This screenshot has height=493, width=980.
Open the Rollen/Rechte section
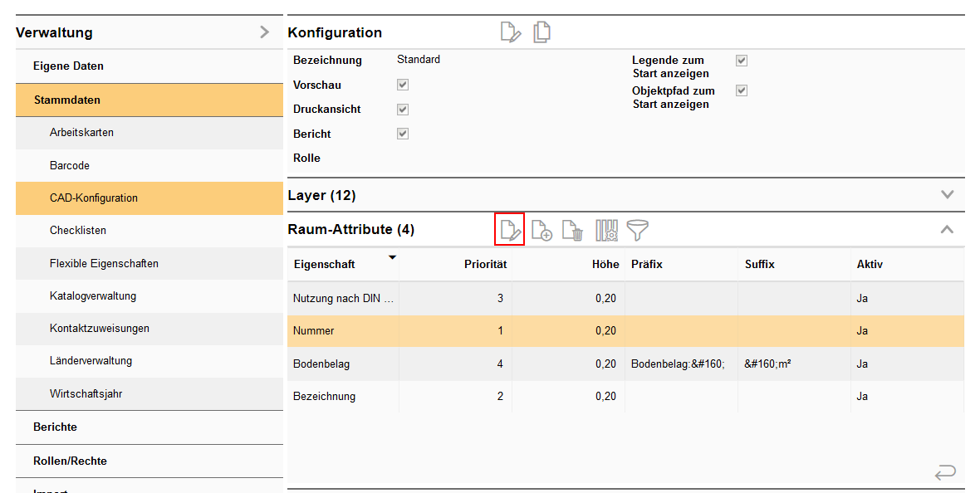[70, 461]
